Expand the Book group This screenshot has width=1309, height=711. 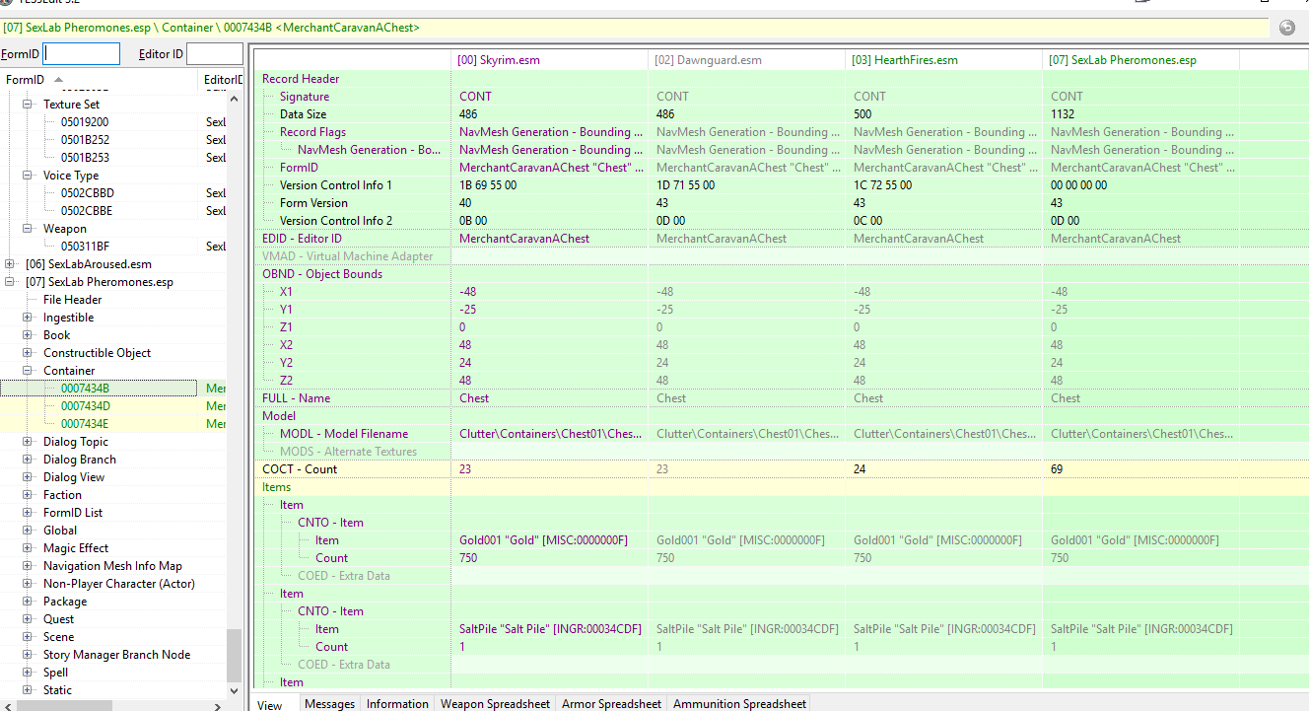[28, 335]
